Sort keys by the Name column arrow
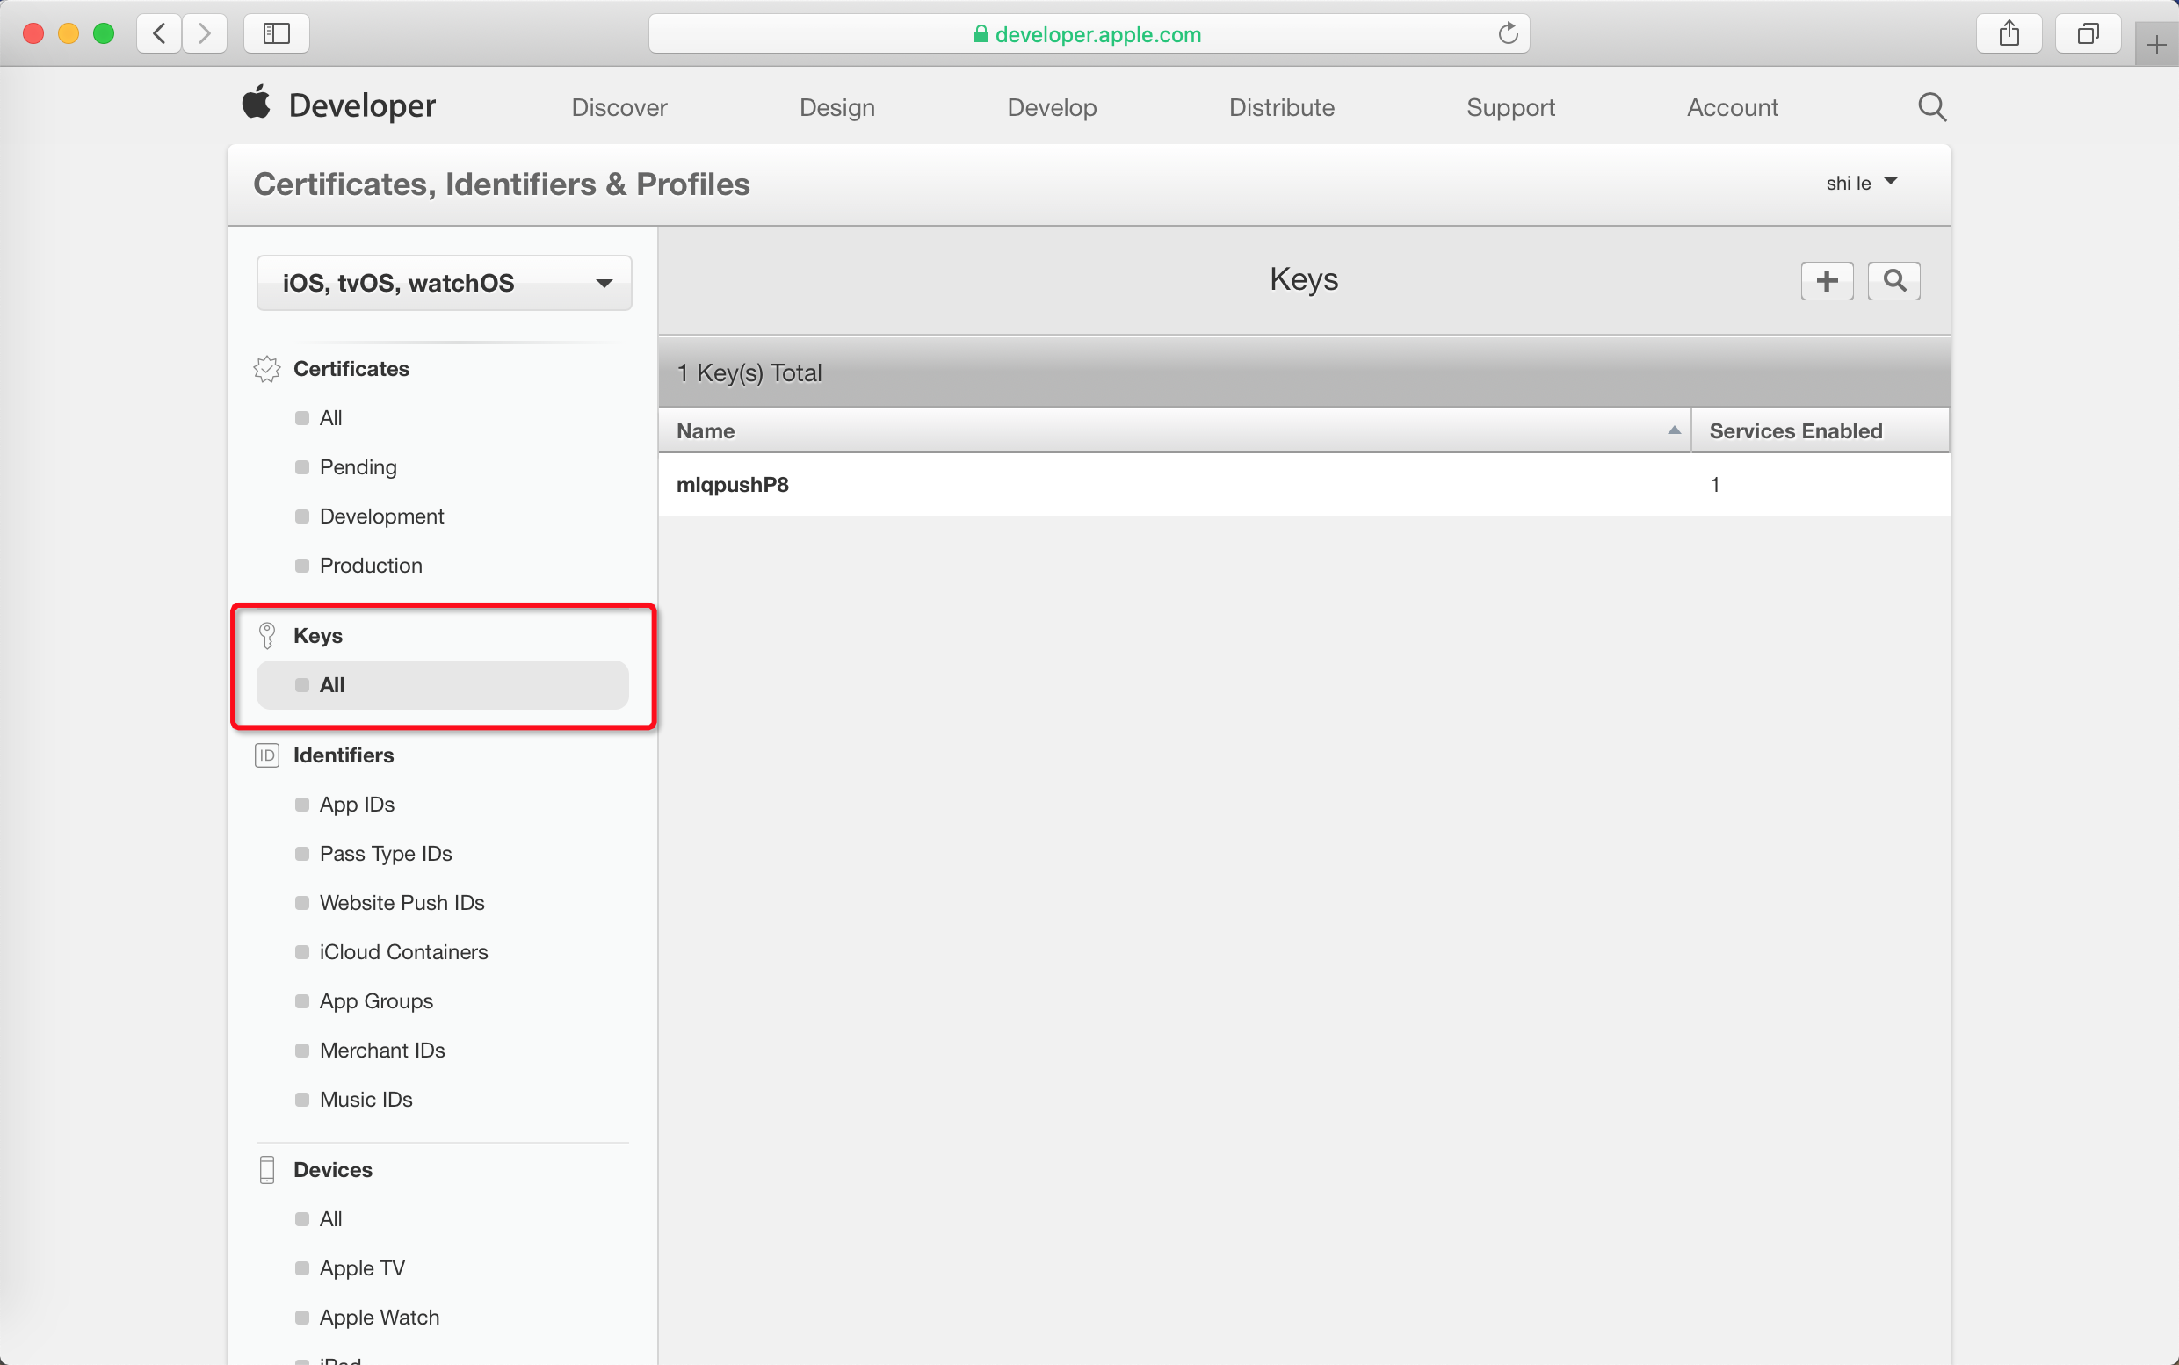Image resolution: width=2179 pixels, height=1365 pixels. 1673,430
